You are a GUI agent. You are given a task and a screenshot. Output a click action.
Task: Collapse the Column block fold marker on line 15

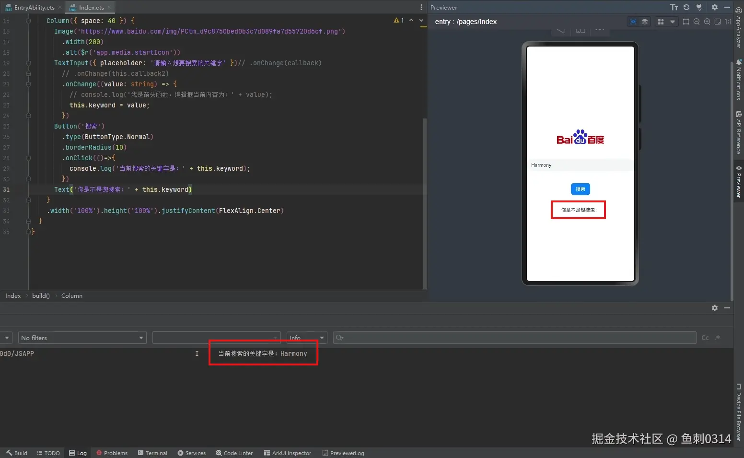click(x=29, y=21)
